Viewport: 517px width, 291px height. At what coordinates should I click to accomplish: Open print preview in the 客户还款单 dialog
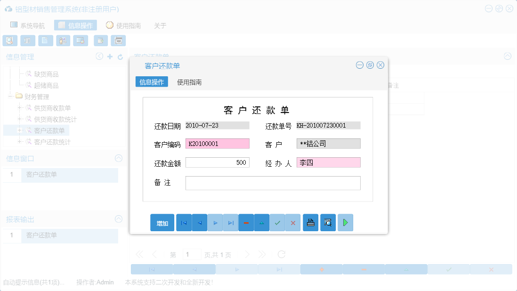pos(328,222)
